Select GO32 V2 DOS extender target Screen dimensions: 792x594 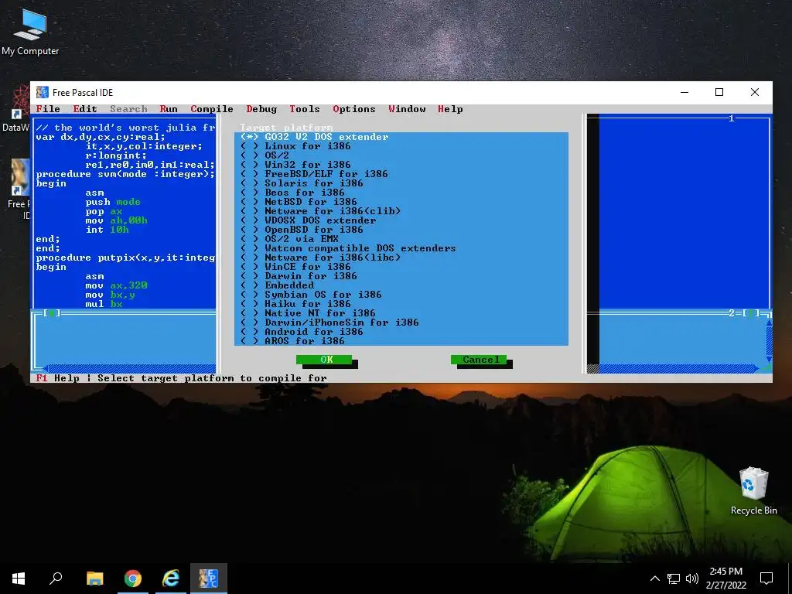click(x=314, y=137)
